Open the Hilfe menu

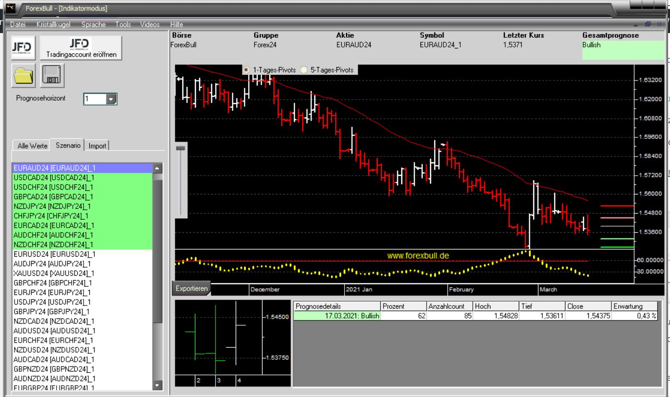click(x=177, y=24)
